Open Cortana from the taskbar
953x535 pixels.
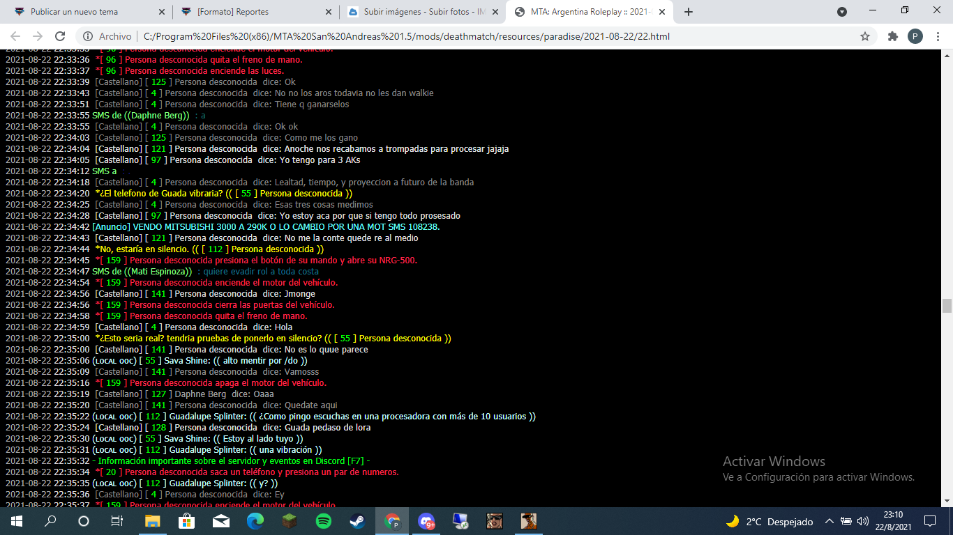pyautogui.click(x=84, y=521)
